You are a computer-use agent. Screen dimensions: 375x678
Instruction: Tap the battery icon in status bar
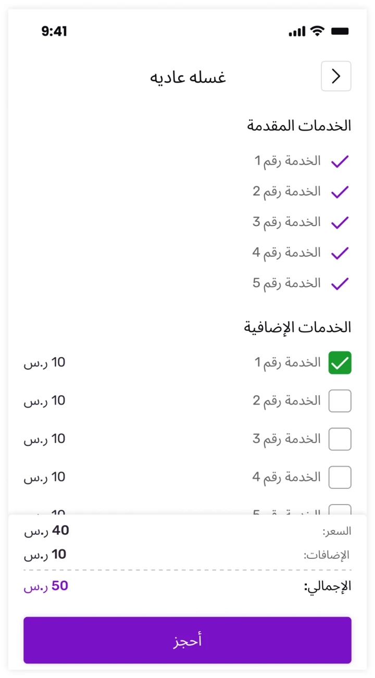click(340, 31)
